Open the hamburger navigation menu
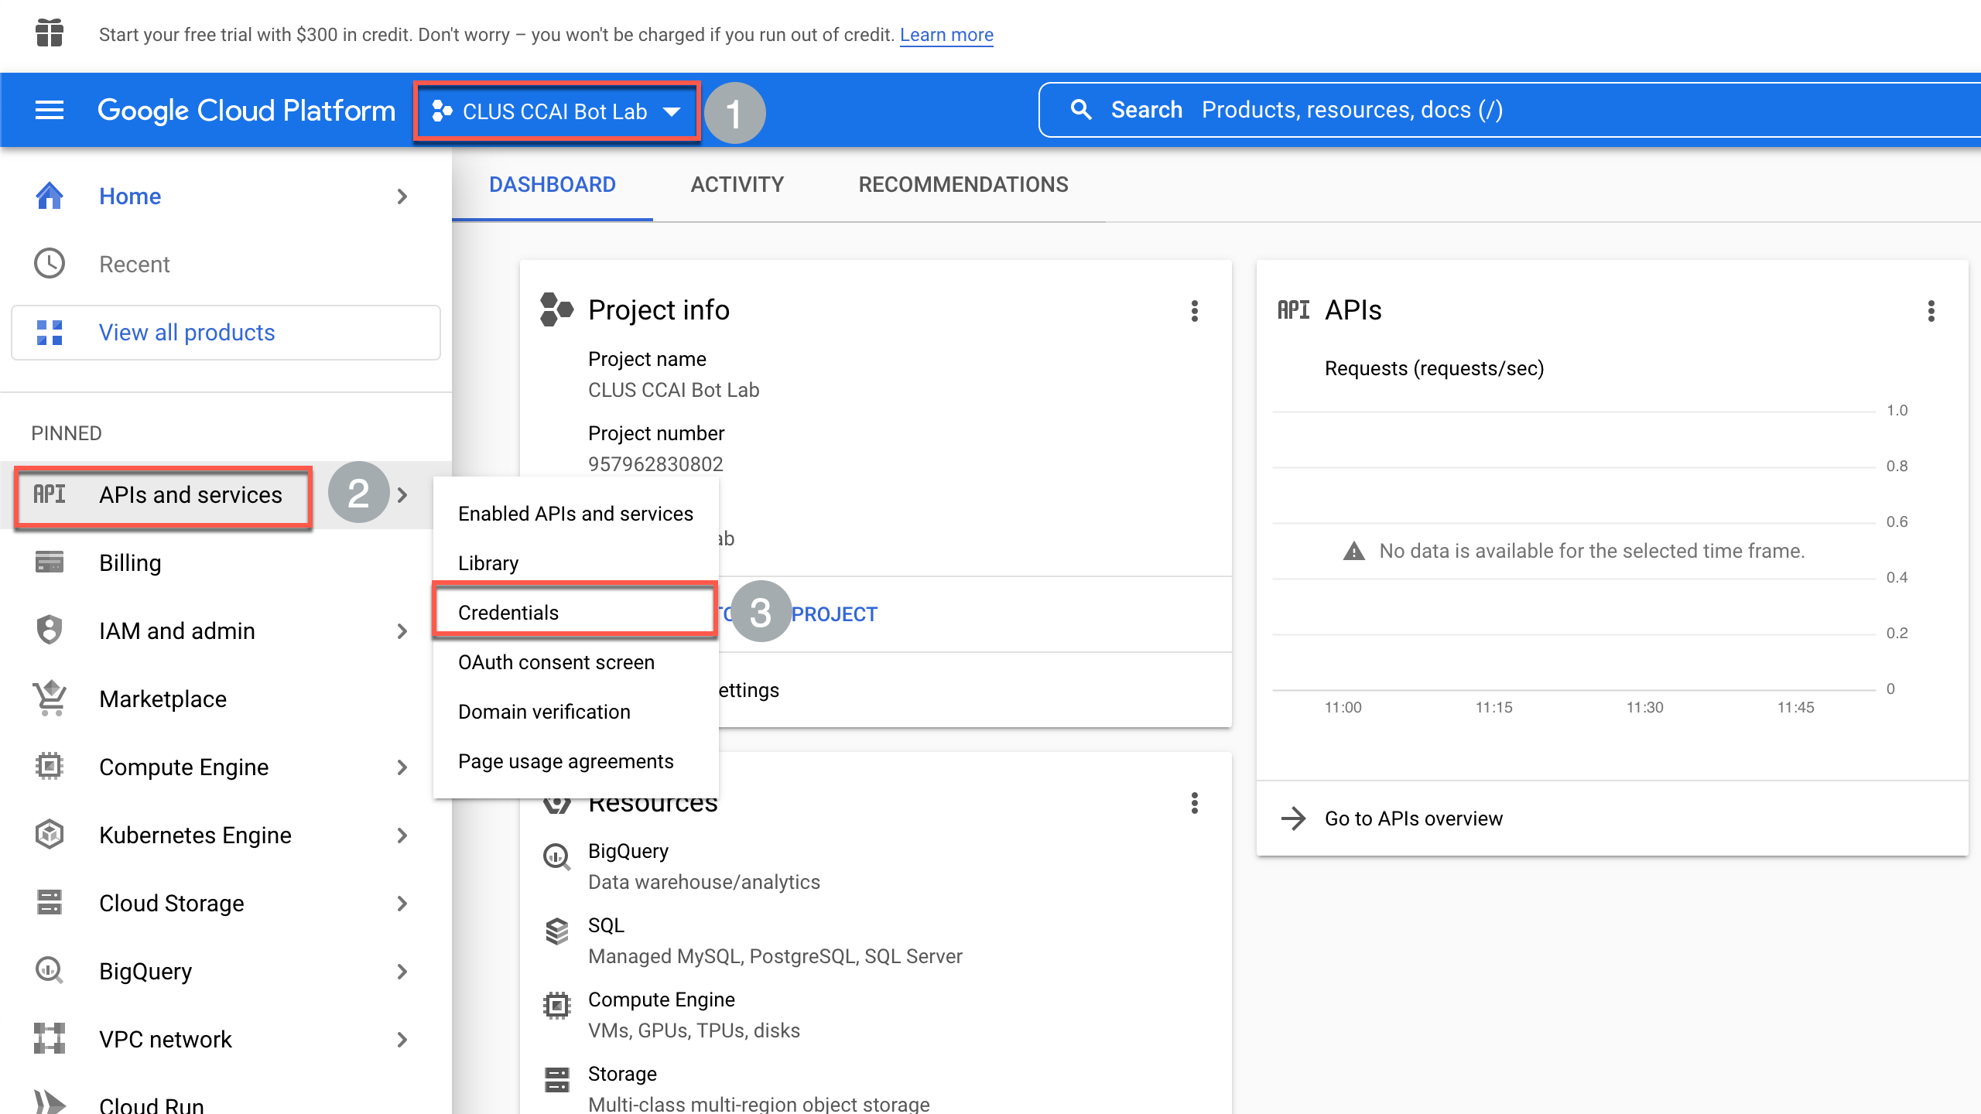The width and height of the screenshot is (1981, 1114). (x=50, y=111)
